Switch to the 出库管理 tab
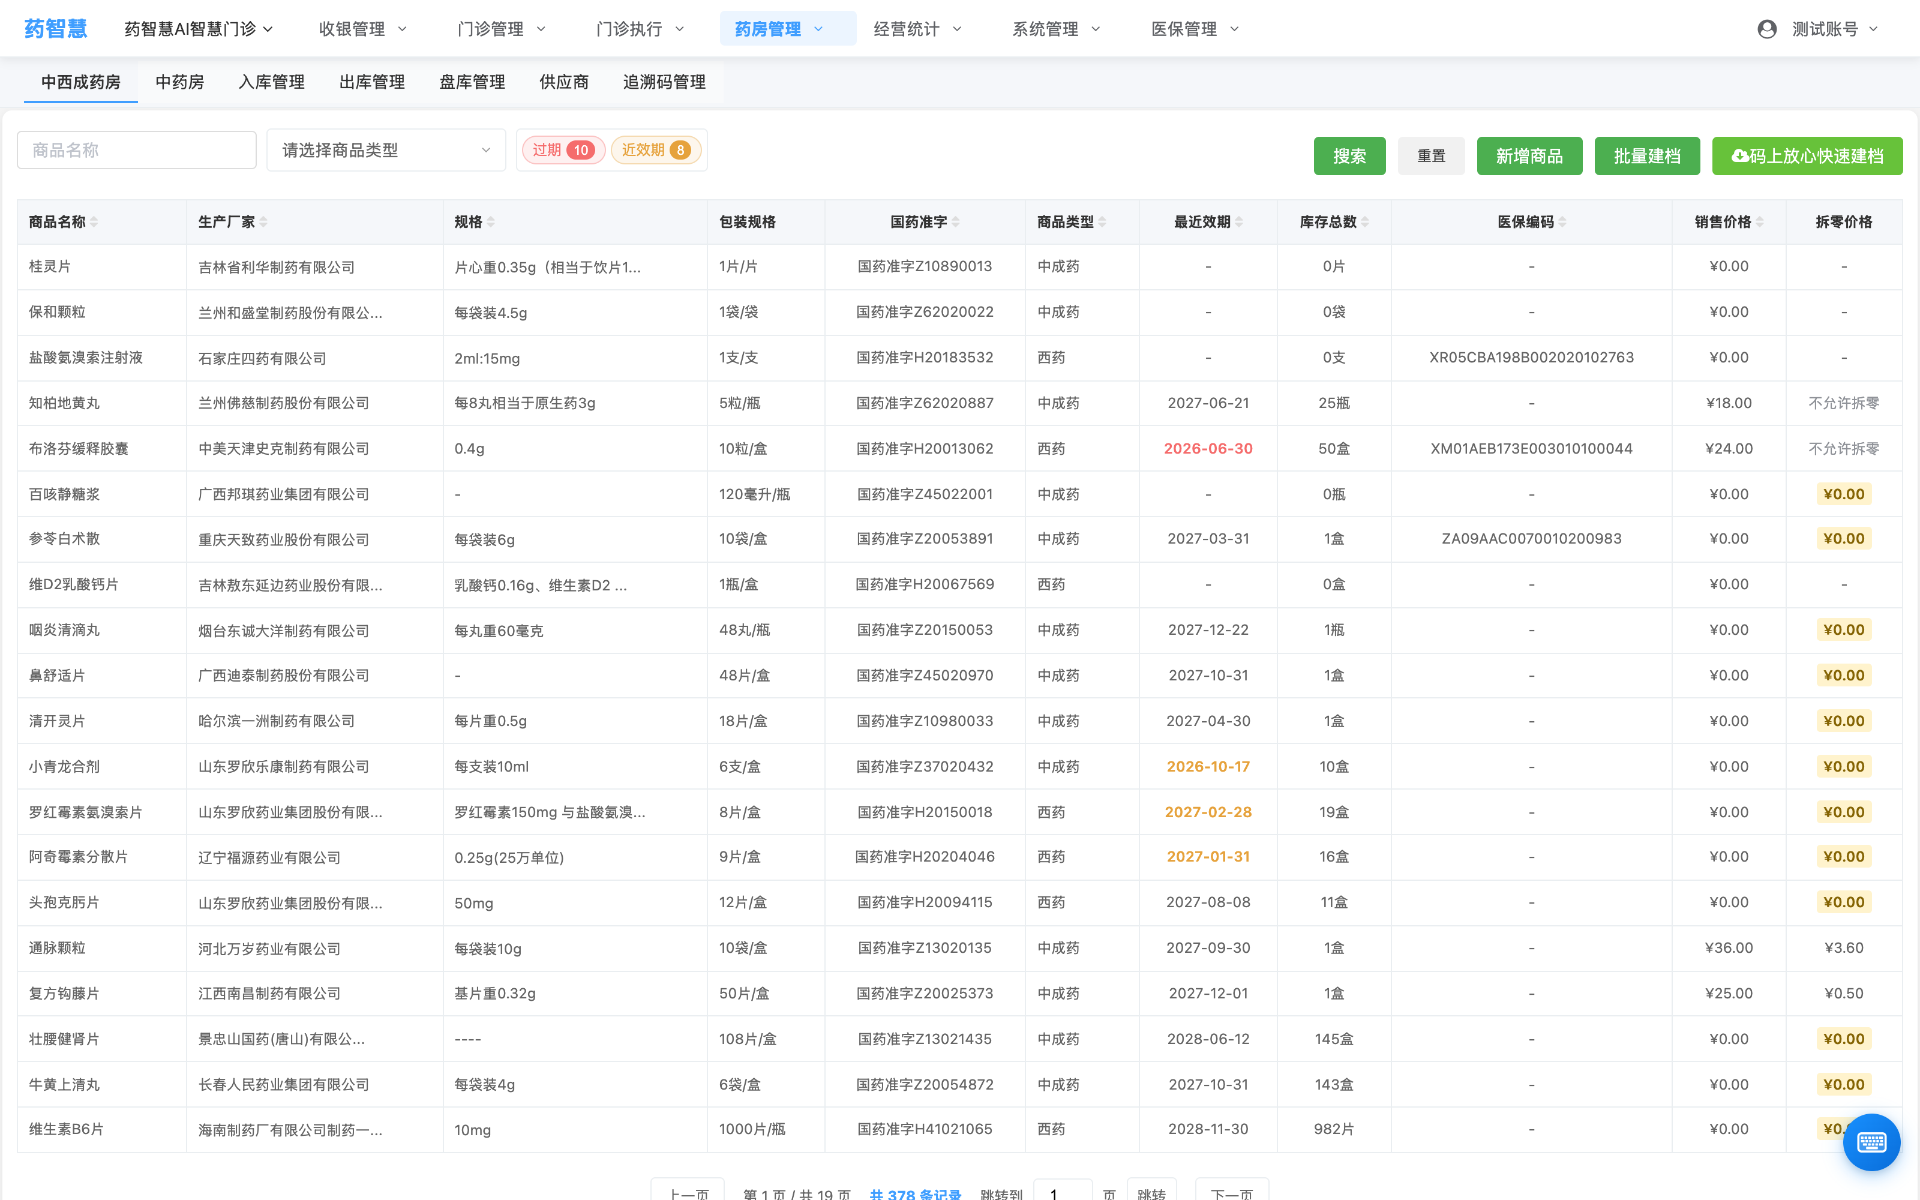Viewport: 1920px width, 1200px height. pos(372,82)
